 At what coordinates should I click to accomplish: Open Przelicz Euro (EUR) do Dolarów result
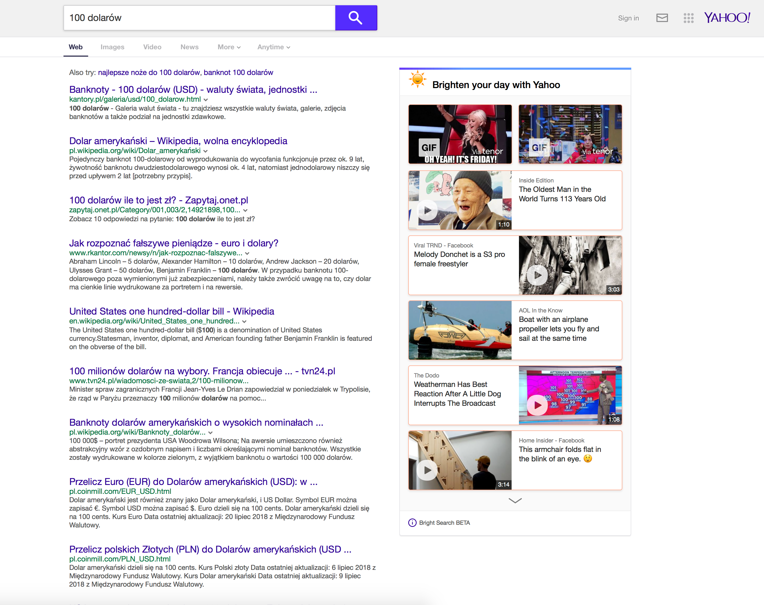(193, 482)
